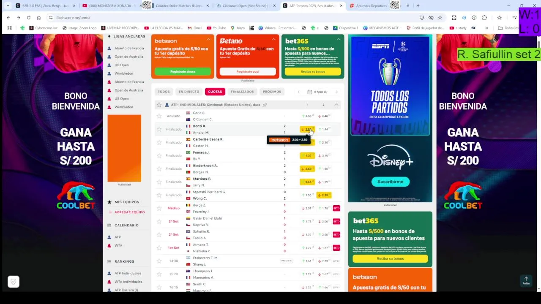Switch to the FINALIZADOS tab
The image size is (541, 304).
243,92
